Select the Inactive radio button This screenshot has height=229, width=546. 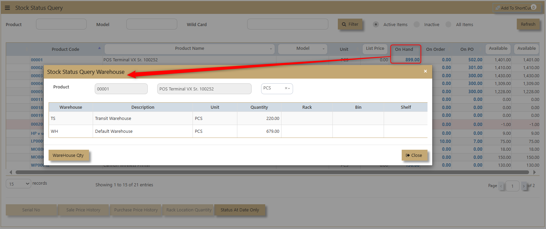coord(417,24)
